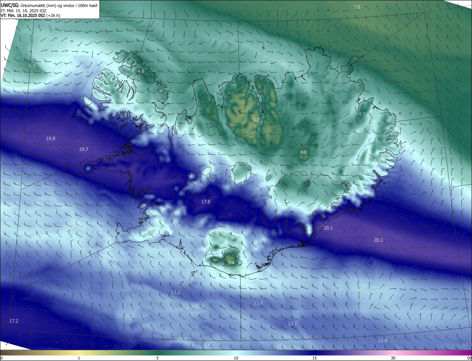The width and height of the screenshot is (472, 361).
Task: Click the VT: Fim. 16.10.2025 05Z line
Action: coord(30,16)
